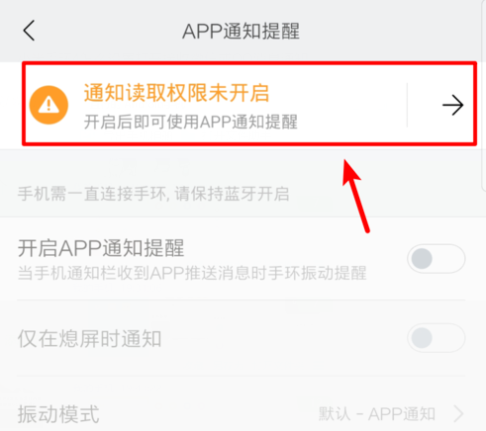Open the 通知读取权限未开启 warning link
The image size is (486, 431).
click(176, 93)
